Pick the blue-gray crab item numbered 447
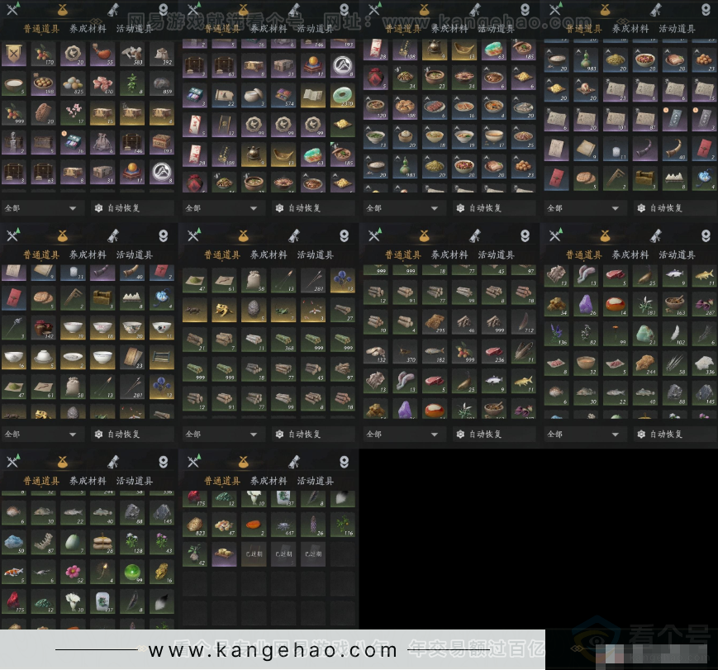 [x=284, y=525]
